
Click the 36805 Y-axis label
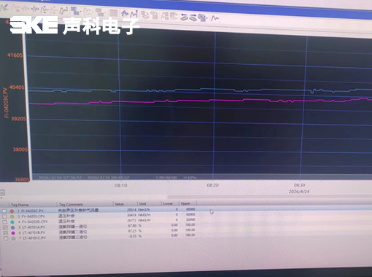pos(22,179)
